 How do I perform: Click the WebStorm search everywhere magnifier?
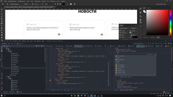pyautogui.click(x=171, y=44)
